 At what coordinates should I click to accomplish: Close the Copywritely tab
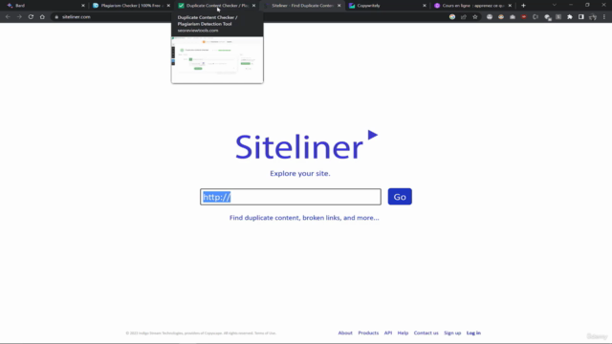tap(425, 6)
